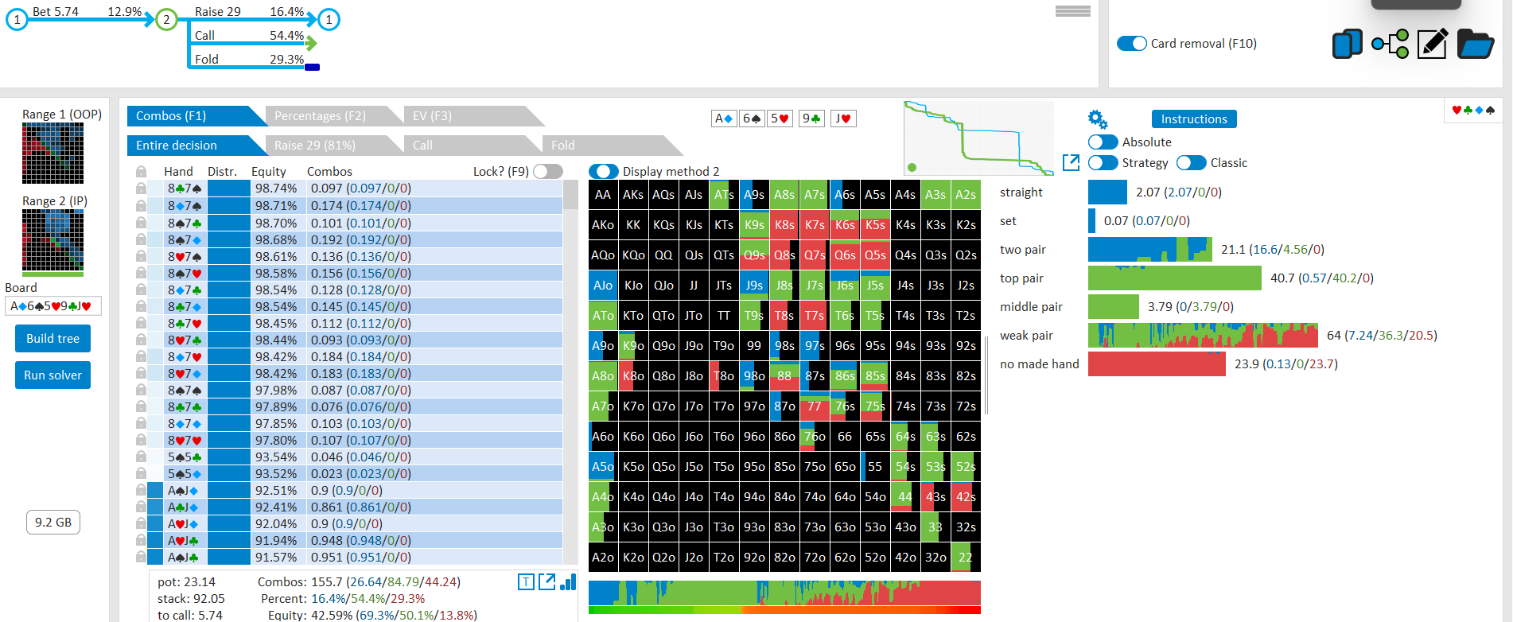The height and width of the screenshot is (622, 1513).
Task: Select the 77 cell in matrix
Action: click(815, 406)
